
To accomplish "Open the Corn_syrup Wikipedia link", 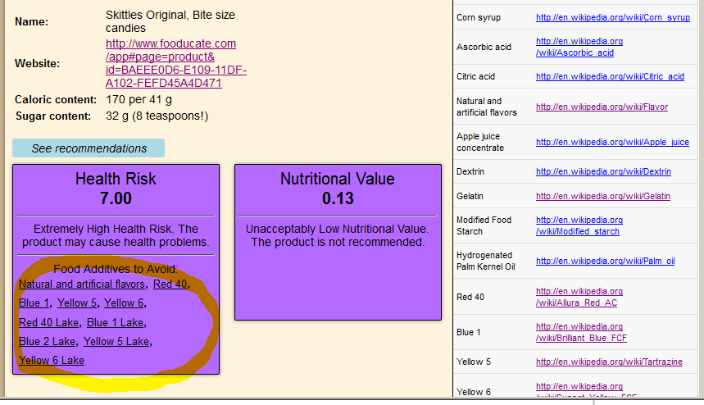I will pos(613,17).
